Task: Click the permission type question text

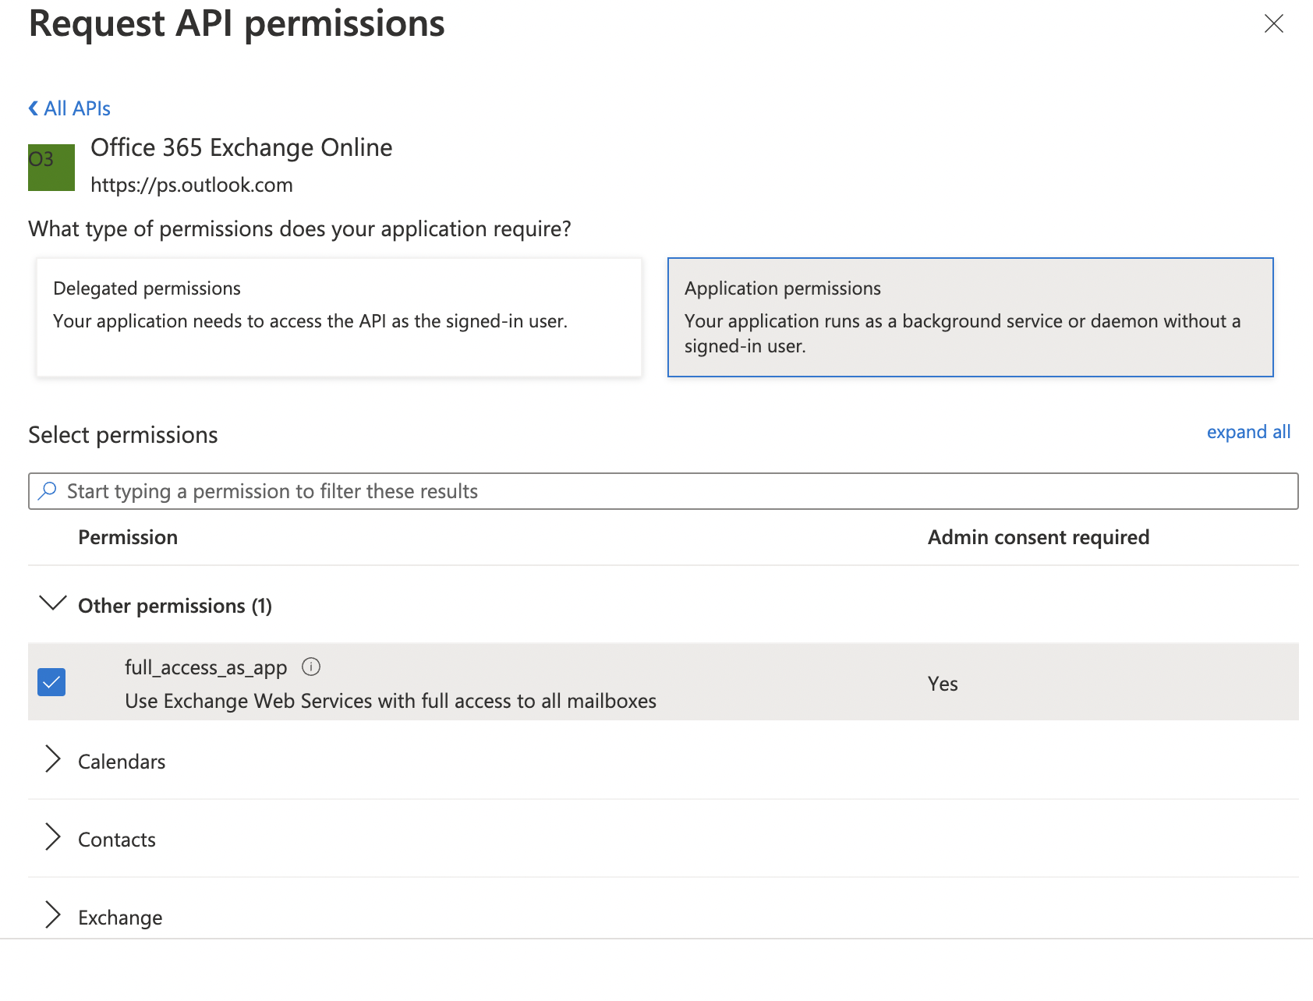Action: (300, 229)
